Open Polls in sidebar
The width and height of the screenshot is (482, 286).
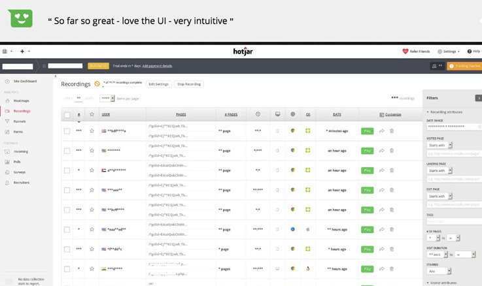tap(17, 162)
